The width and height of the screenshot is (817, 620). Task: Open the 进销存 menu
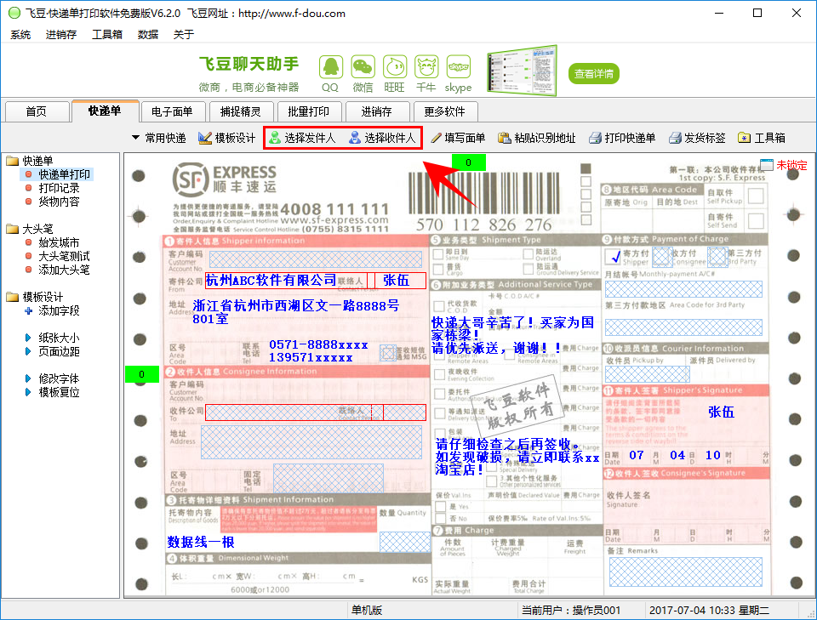61,34
